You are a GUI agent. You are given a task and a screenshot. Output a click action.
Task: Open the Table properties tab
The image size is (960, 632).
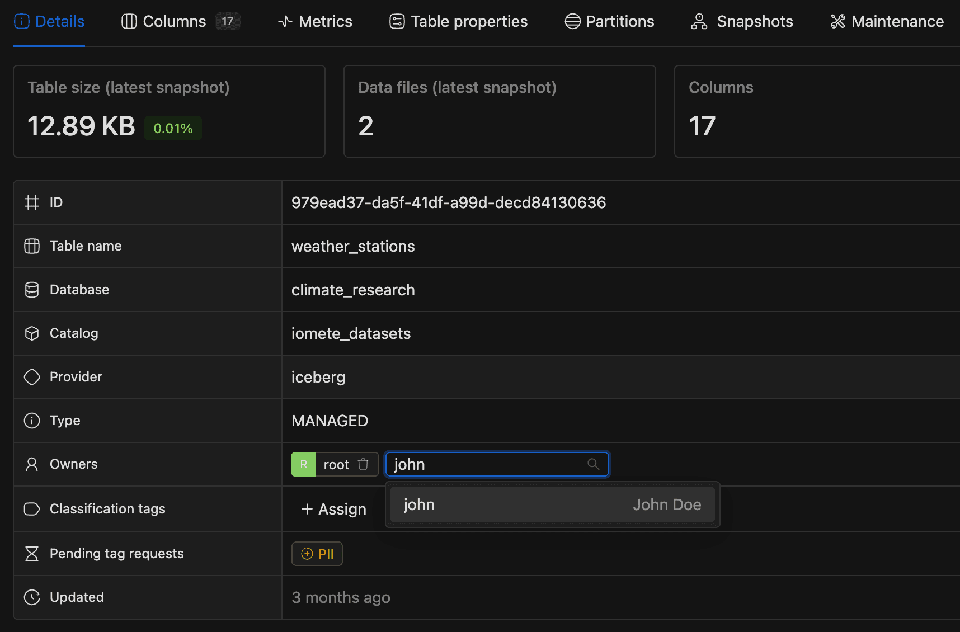pyautogui.click(x=458, y=22)
